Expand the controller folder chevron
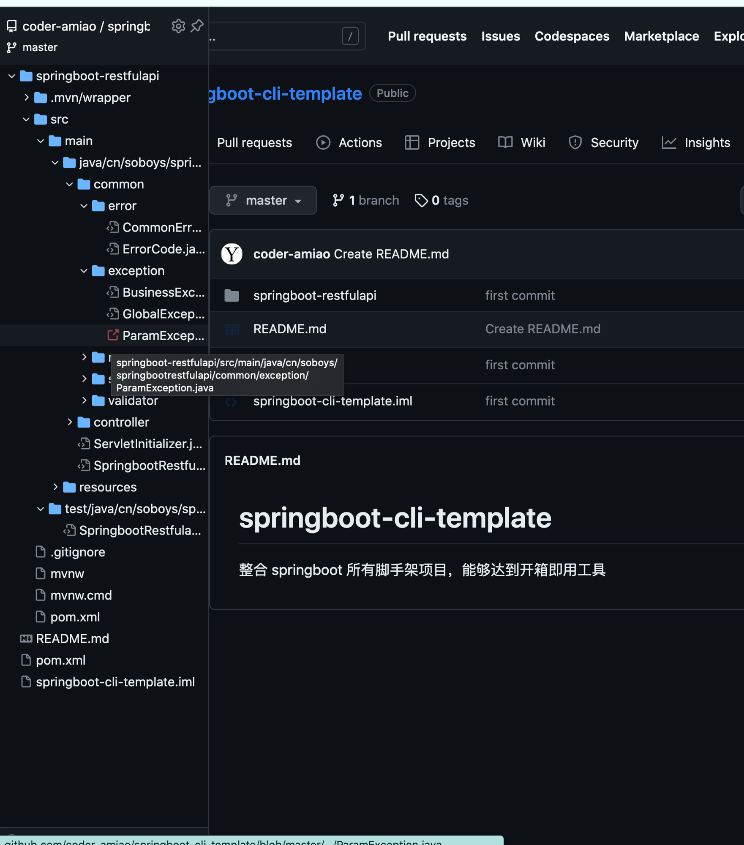 pos(70,422)
